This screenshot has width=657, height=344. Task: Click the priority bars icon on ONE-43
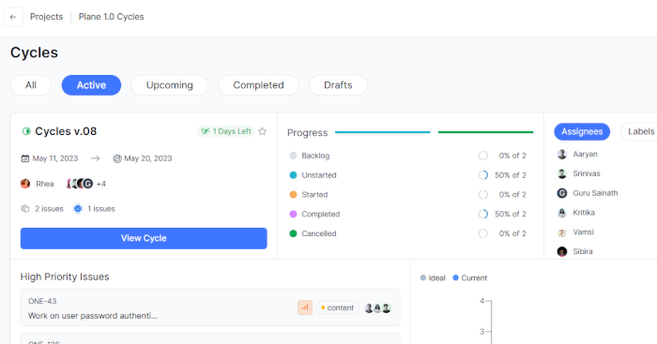305,307
